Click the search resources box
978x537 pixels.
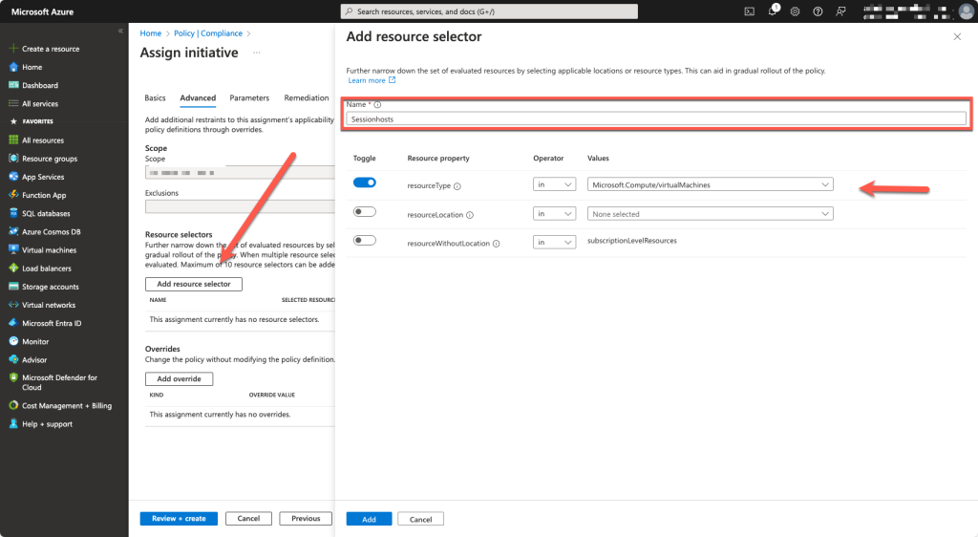pyautogui.click(x=489, y=11)
